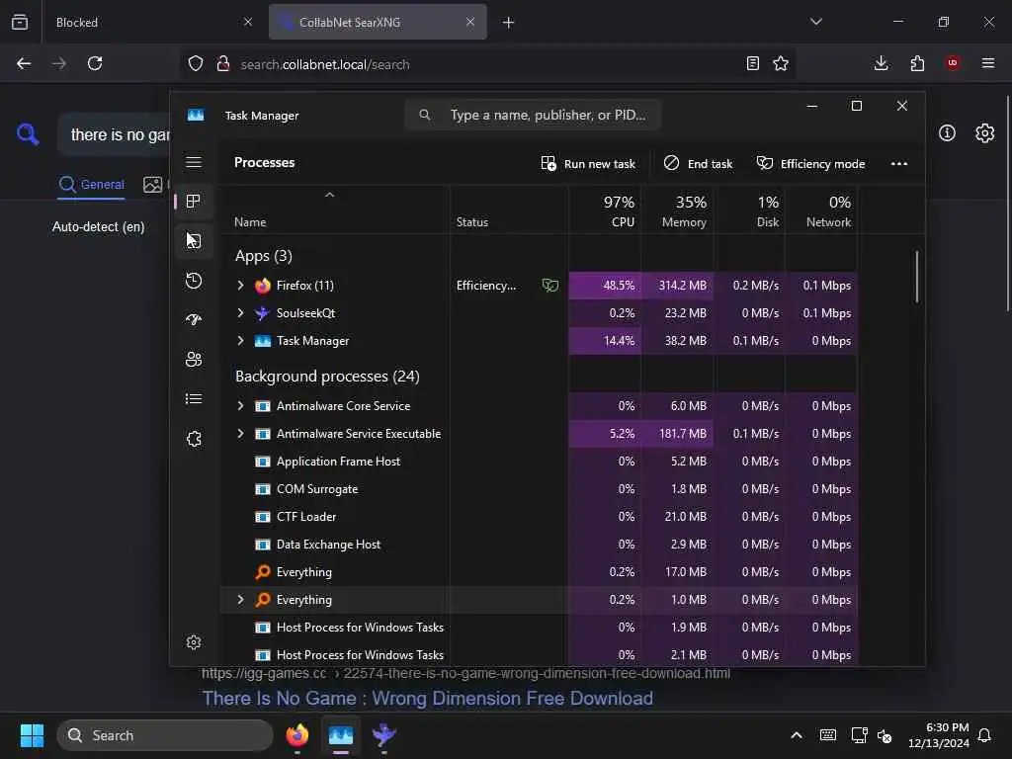Sort processes by Status column header
The image size is (1012, 759).
(472, 222)
